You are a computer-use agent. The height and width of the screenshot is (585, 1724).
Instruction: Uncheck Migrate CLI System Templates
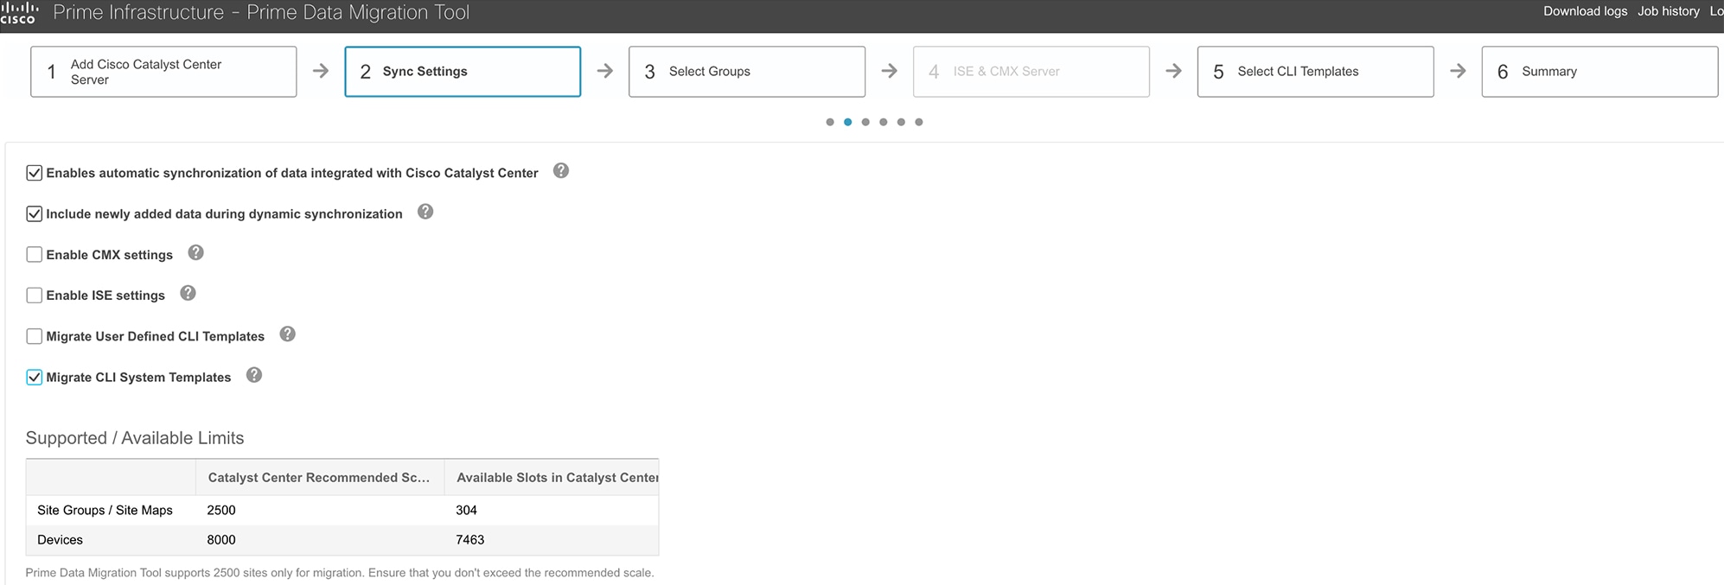[35, 377]
